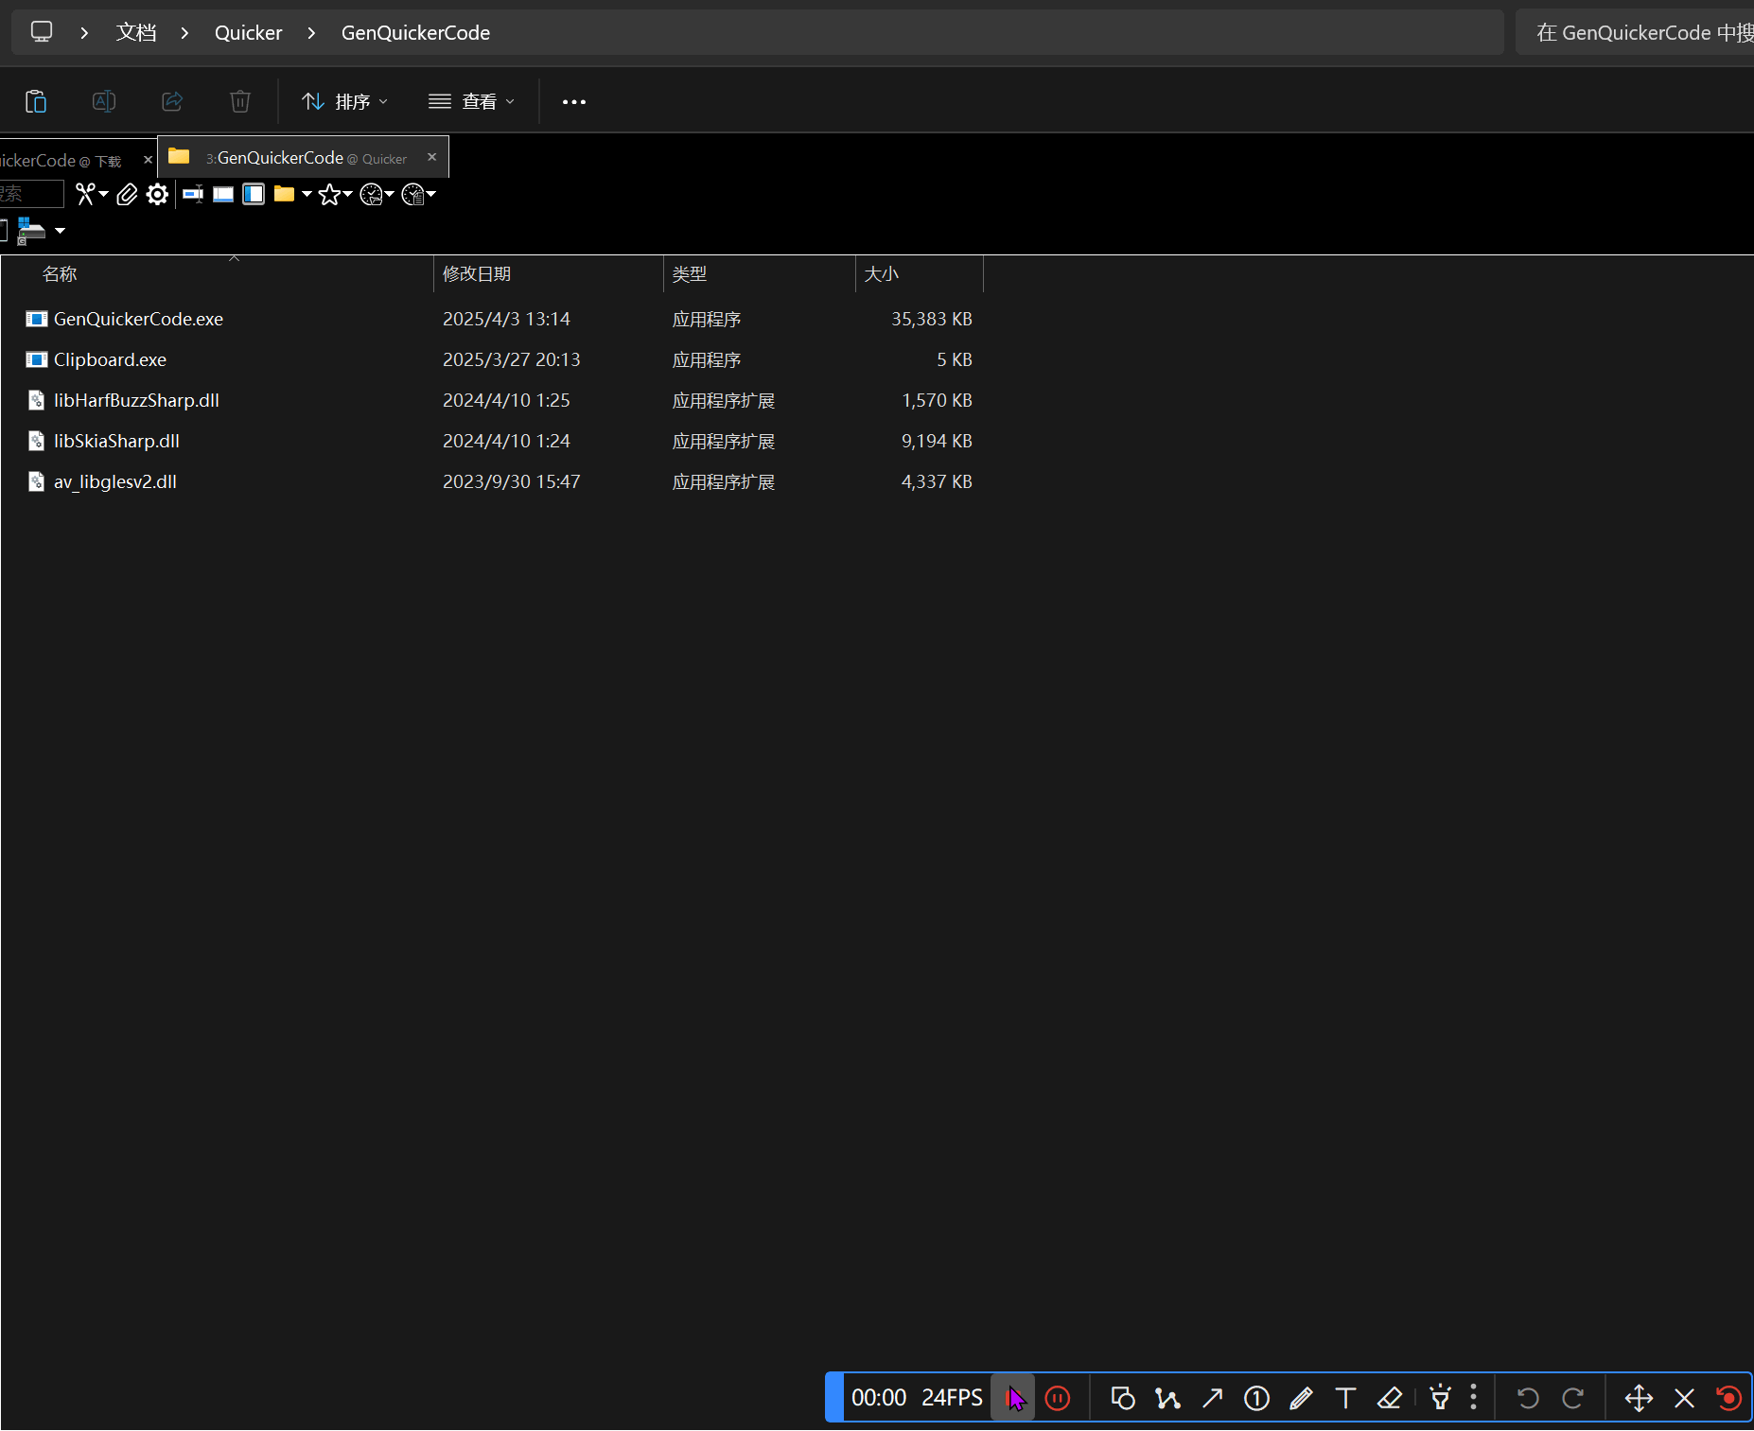The height and width of the screenshot is (1431, 1754).
Task: Click the Windows drive icon
Action: pos(31,231)
